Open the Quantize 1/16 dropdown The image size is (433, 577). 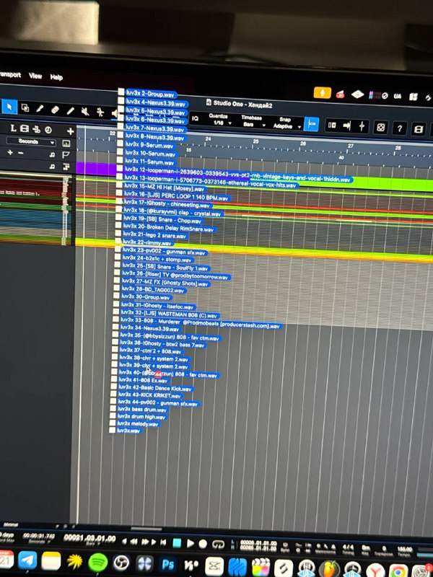point(218,123)
